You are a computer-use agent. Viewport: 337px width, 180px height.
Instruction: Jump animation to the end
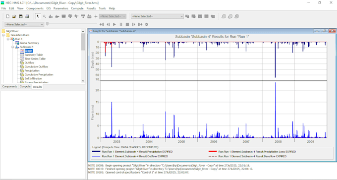pos(140,24)
